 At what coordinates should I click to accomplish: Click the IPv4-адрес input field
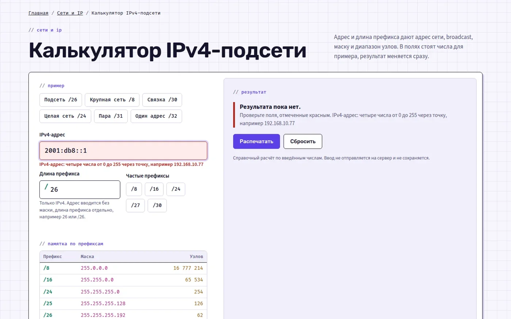click(123, 151)
